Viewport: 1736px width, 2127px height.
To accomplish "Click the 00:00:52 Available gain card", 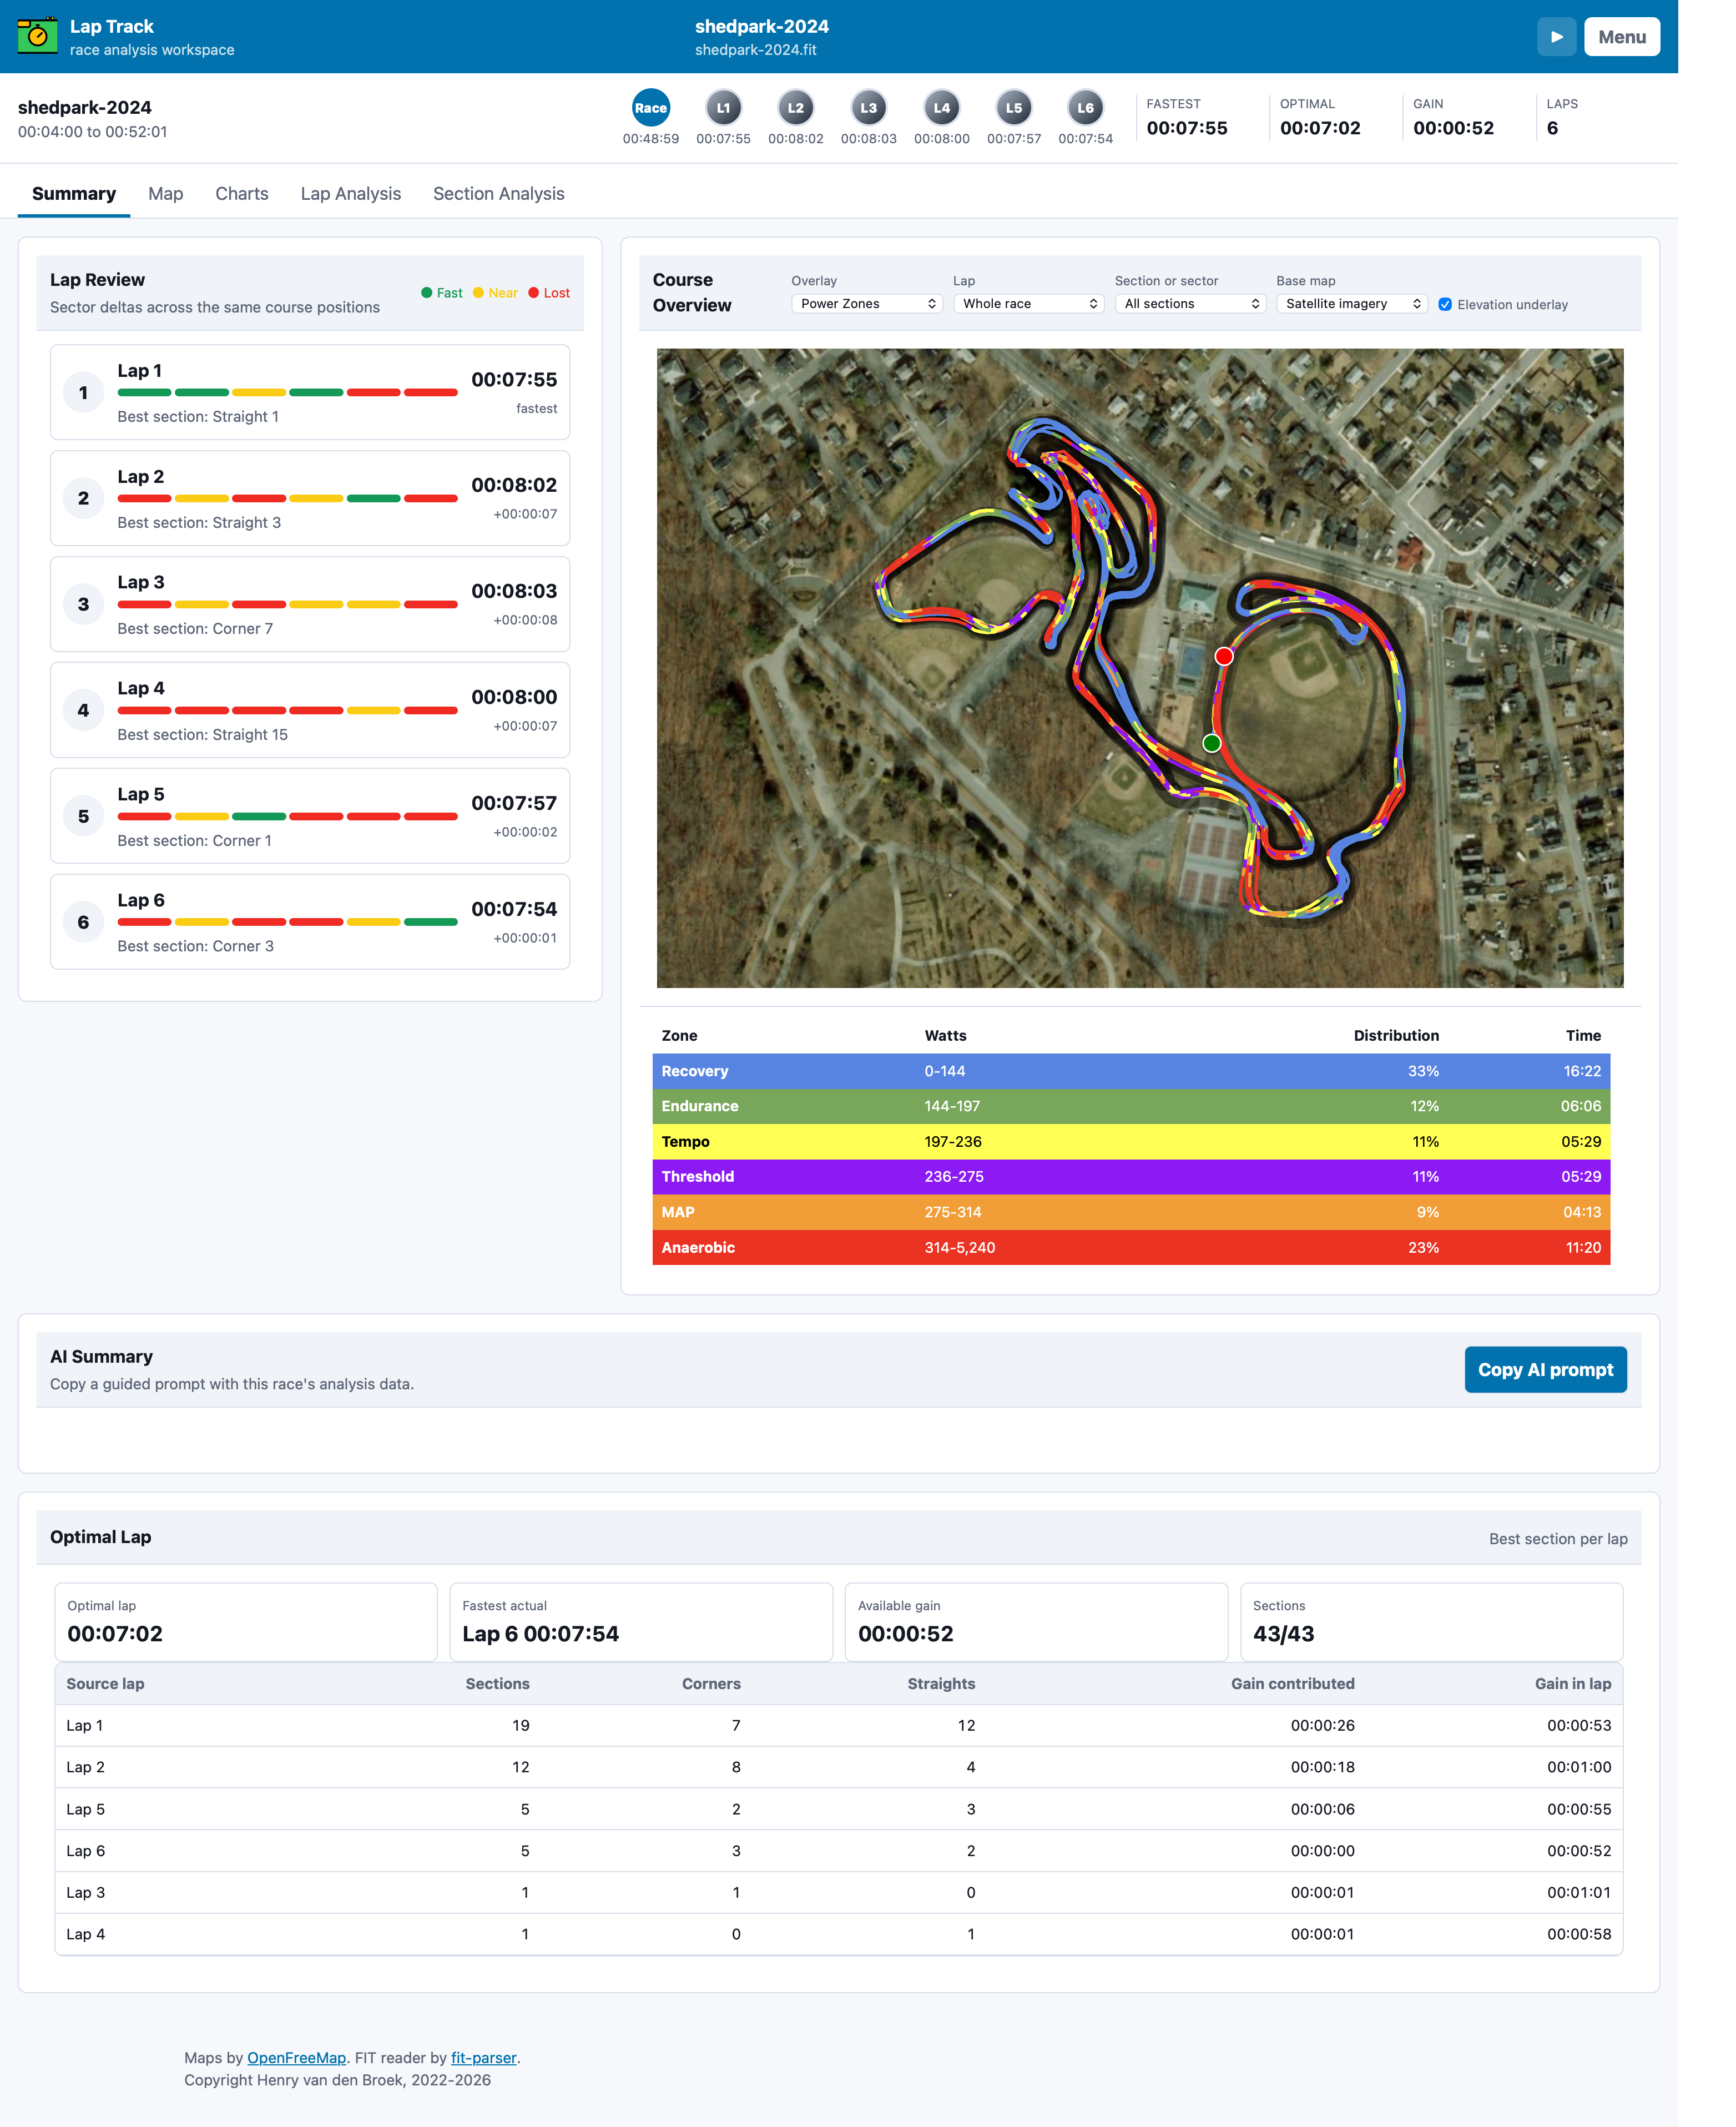I will (1036, 1622).
